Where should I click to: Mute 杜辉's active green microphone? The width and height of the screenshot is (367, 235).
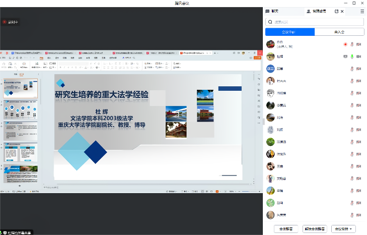pos(352,56)
